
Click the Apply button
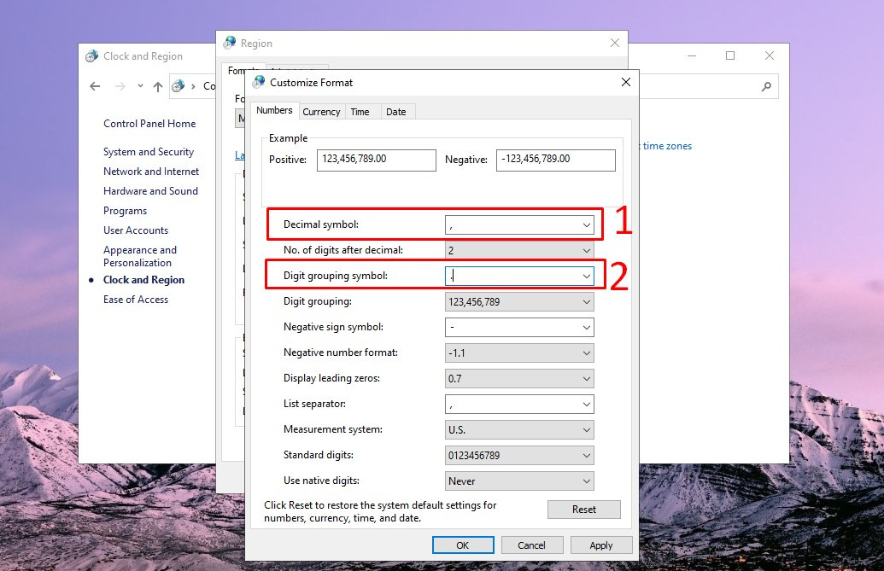601,545
